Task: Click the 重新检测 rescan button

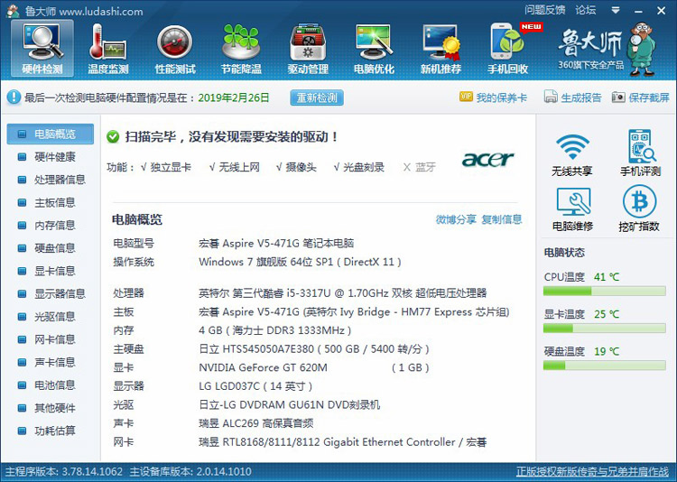Action: pos(316,97)
